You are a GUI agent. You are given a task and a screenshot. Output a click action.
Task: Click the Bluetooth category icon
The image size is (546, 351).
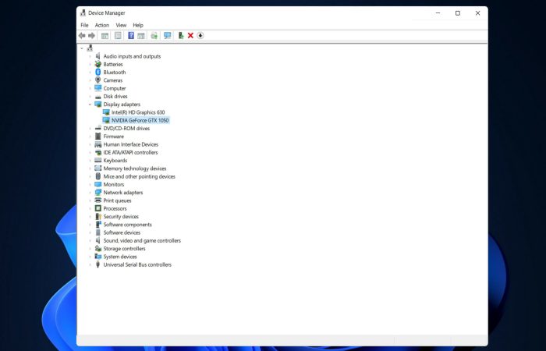pos(97,72)
